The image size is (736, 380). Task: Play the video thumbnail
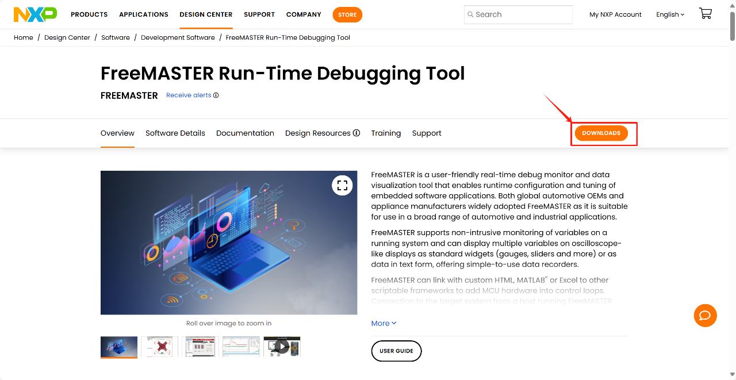[x=282, y=347]
